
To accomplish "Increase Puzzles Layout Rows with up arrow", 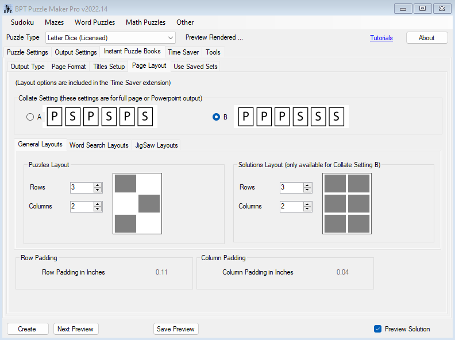I will coord(98,185).
